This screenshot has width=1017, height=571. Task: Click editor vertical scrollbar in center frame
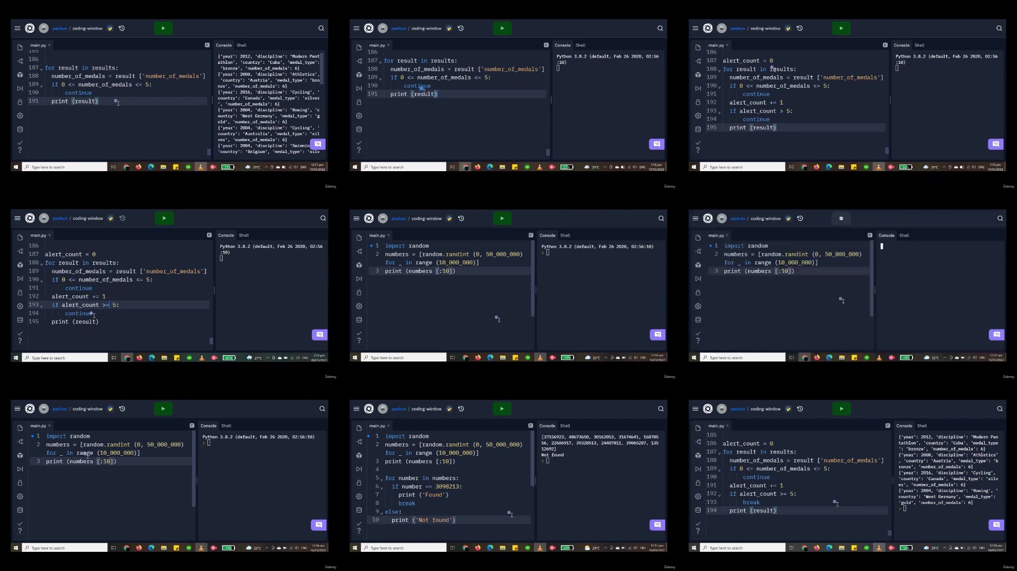pyautogui.click(x=533, y=280)
